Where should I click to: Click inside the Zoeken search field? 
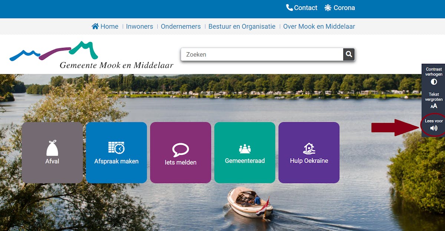coord(261,54)
